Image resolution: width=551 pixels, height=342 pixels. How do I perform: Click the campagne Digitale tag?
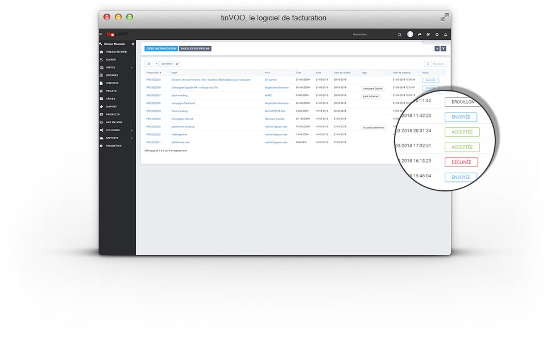click(373, 89)
